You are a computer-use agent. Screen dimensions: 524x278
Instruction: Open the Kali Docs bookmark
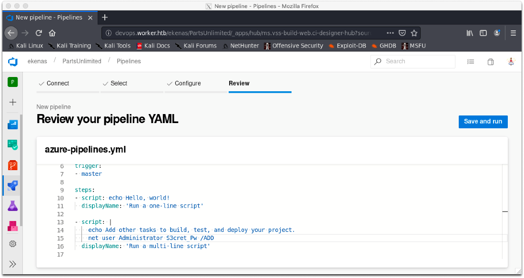[153, 46]
